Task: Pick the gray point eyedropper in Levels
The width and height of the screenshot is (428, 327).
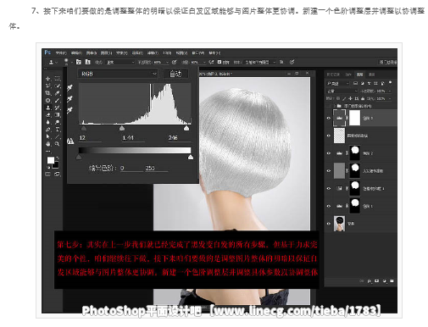Action: click(x=69, y=99)
